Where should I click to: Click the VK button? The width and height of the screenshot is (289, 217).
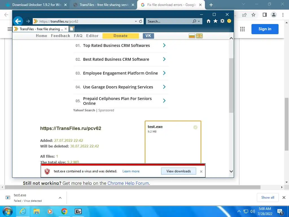148,36
